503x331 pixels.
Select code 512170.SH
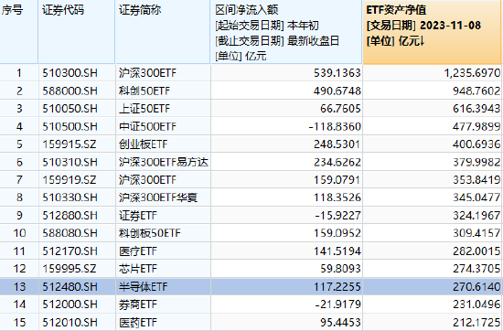click(70, 251)
